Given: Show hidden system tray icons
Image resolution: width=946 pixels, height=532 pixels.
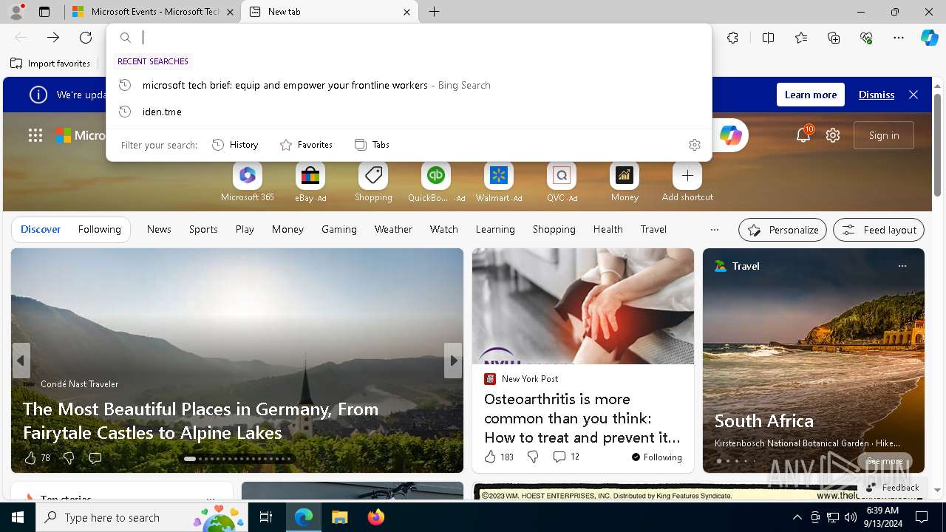Looking at the screenshot, I should tap(797, 517).
